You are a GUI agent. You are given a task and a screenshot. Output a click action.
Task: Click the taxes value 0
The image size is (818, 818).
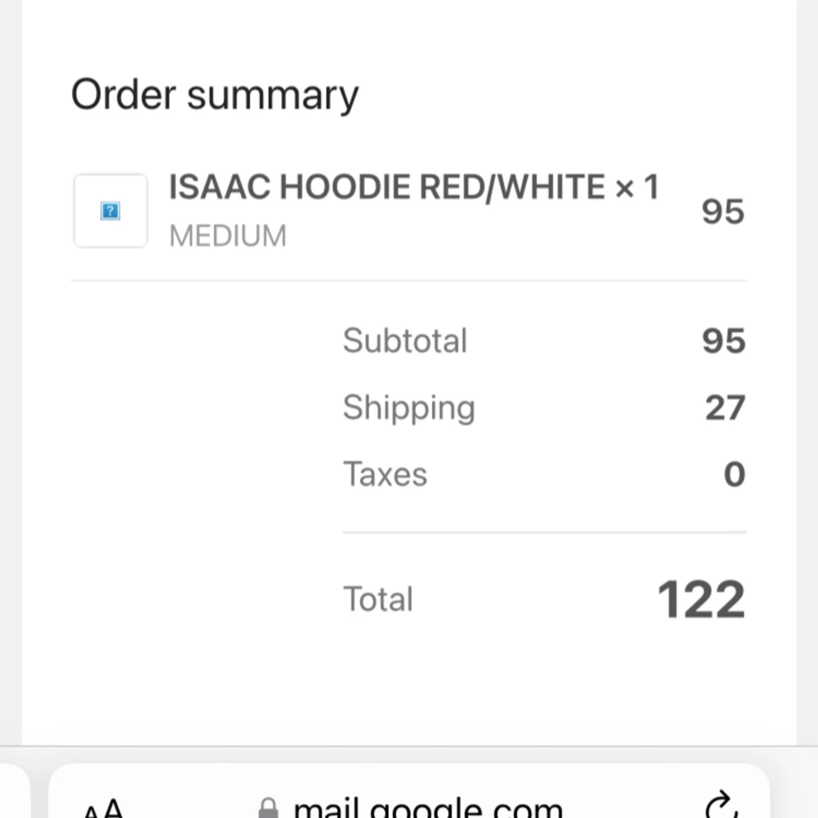(734, 474)
